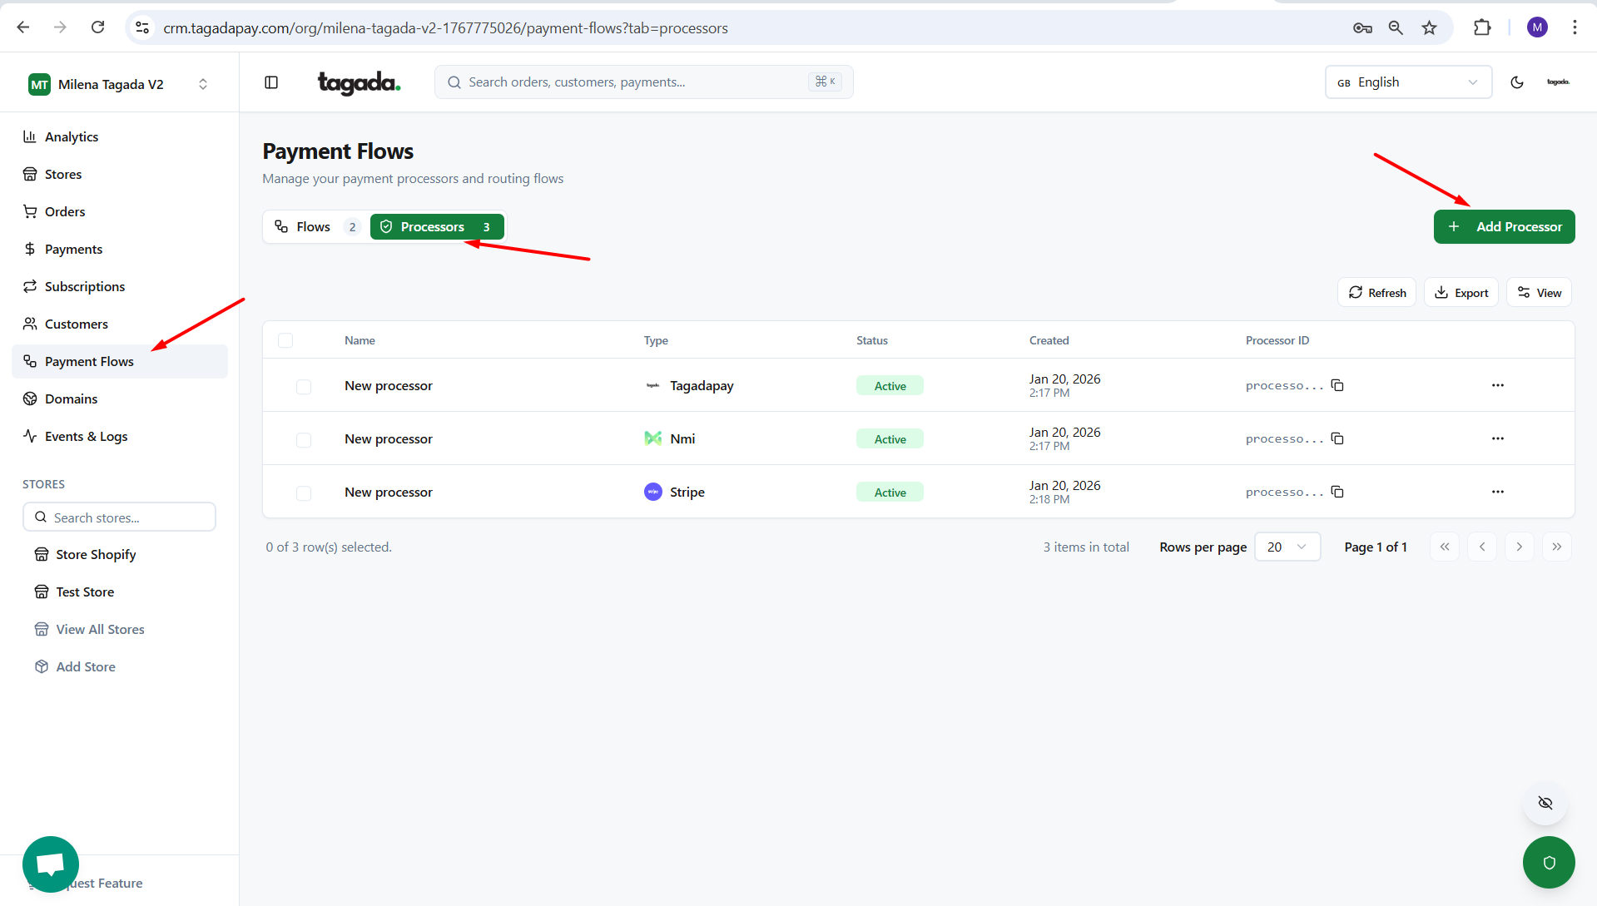The width and height of the screenshot is (1597, 906).
Task: Open the three-dot menu for Nmi row
Action: (1497, 438)
